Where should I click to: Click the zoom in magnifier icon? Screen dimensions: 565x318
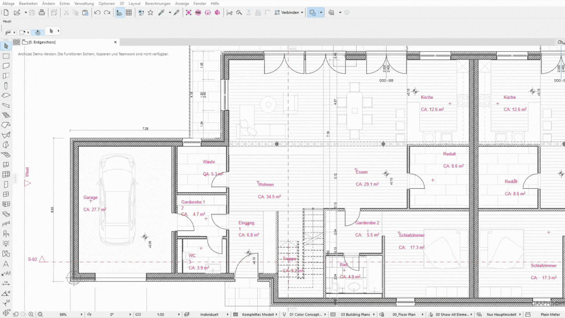pos(31,314)
